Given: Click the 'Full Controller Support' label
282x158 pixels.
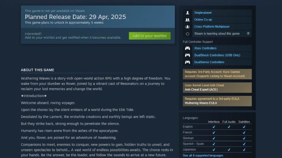Looking at the screenshot, I should pyautogui.click(x=198, y=42).
